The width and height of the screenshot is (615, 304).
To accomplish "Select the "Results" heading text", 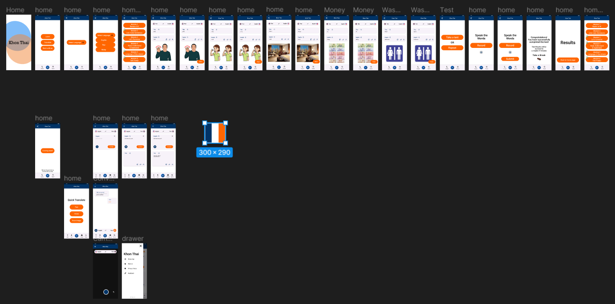I will (568, 43).
